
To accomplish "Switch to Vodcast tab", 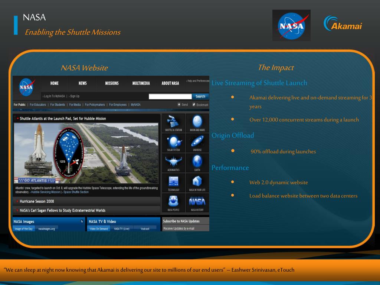I will pyautogui.click(x=145, y=229).
